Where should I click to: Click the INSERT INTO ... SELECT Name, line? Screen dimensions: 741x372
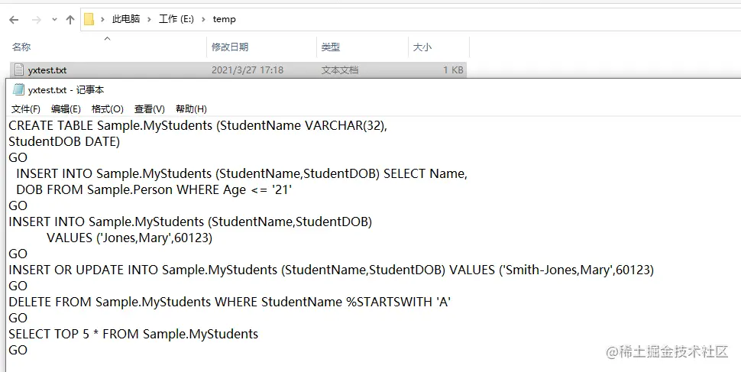coord(241,173)
